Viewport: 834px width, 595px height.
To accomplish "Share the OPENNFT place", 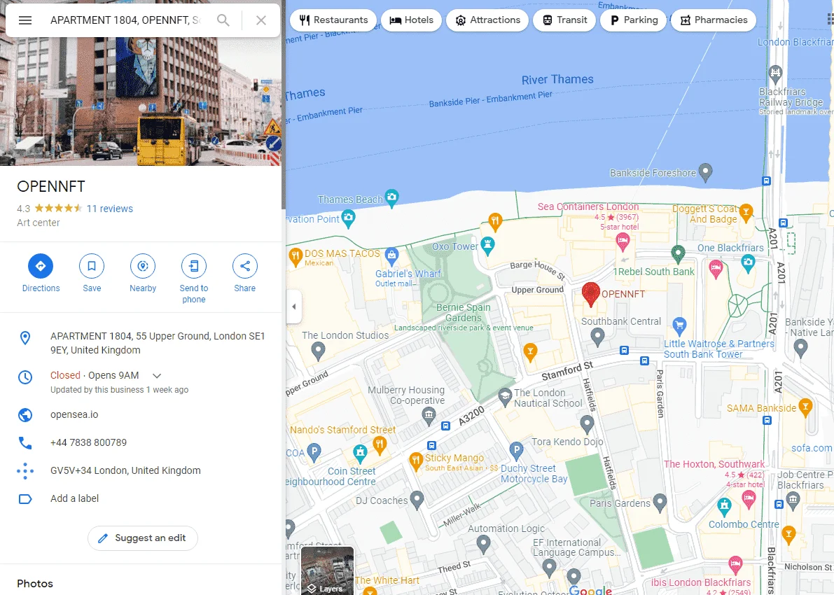I will click(x=244, y=273).
